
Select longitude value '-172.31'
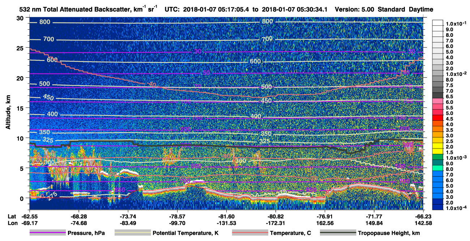(x=276, y=223)
